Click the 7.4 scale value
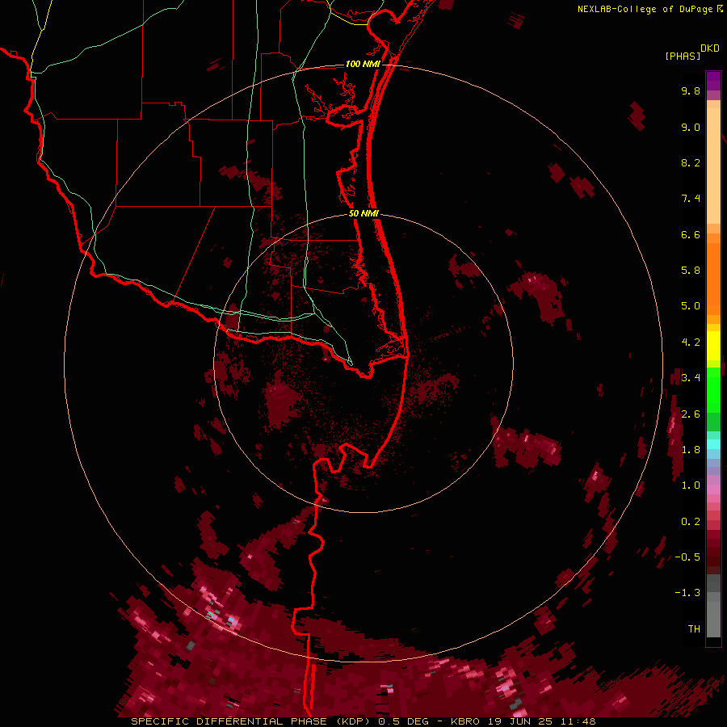Image resolution: width=727 pixels, height=727 pixels. 691,199
